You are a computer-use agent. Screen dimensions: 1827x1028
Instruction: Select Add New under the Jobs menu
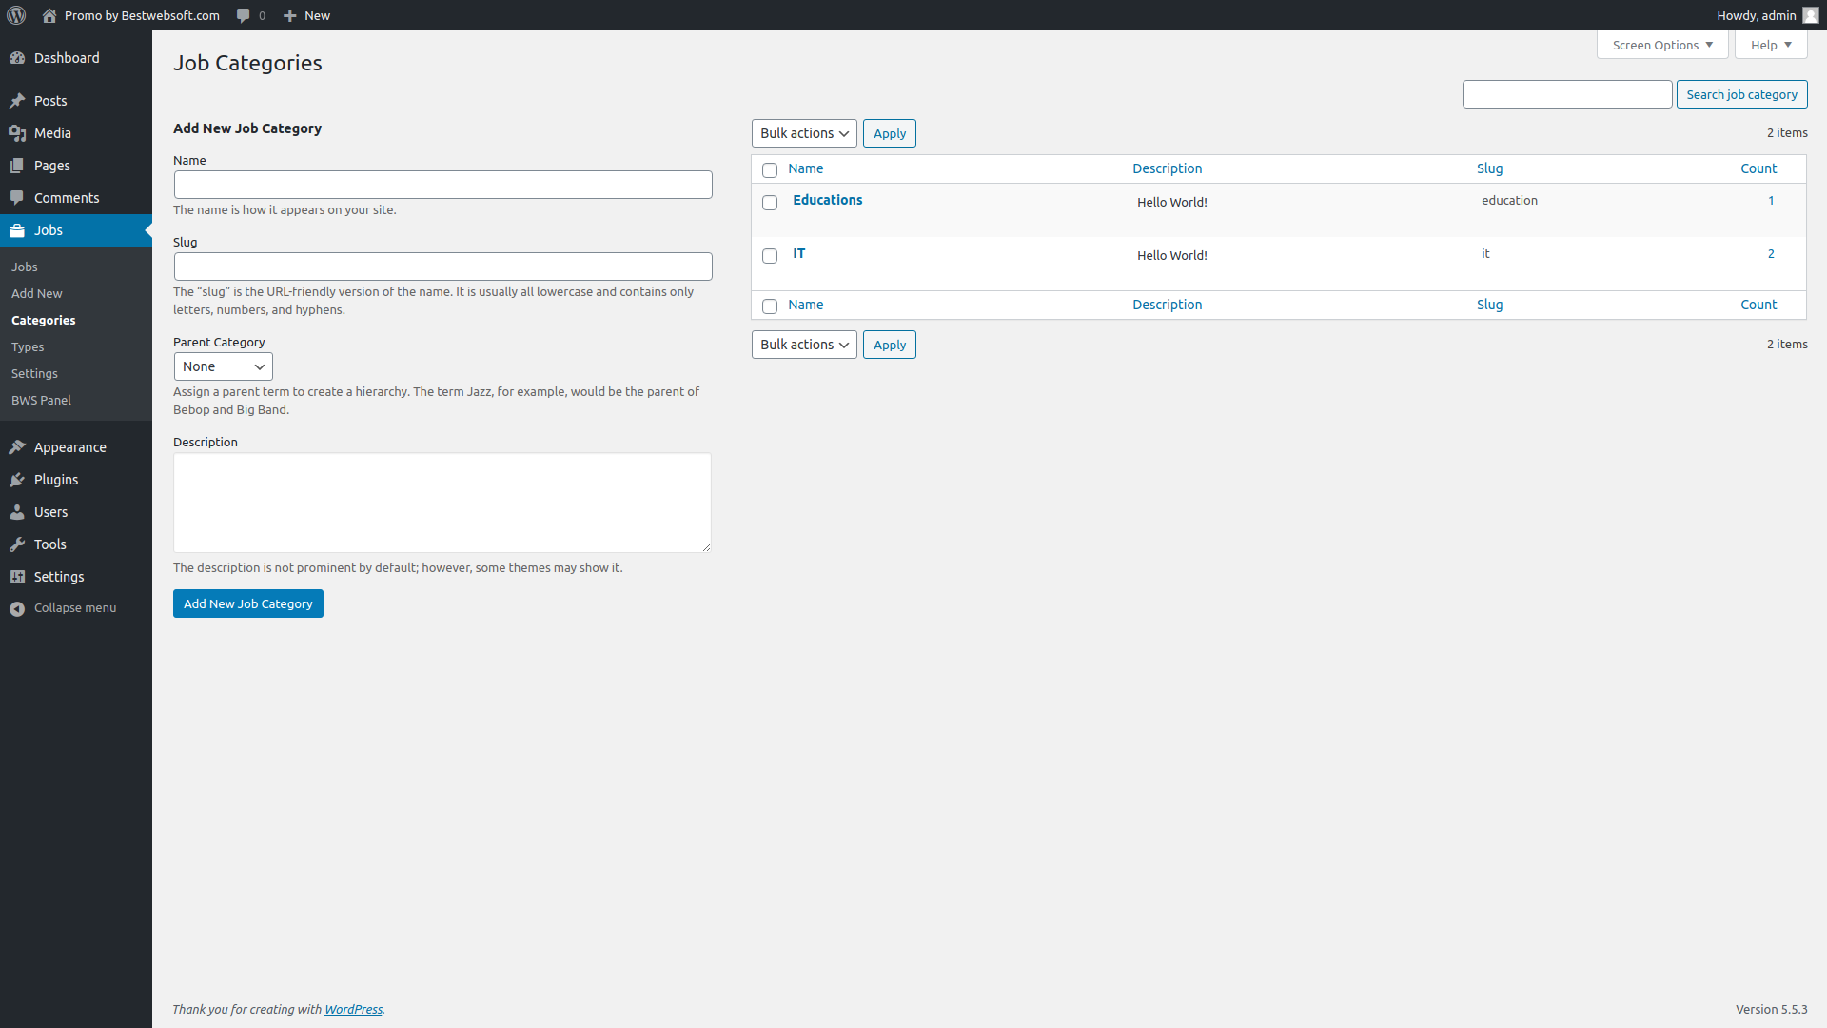36,293
